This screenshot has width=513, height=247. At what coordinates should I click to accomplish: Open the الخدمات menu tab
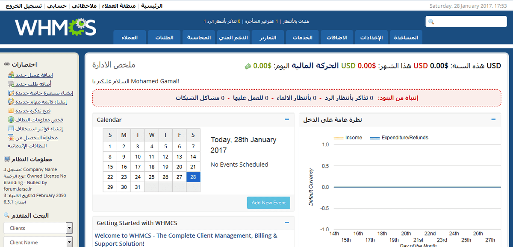tap(302, 37)
